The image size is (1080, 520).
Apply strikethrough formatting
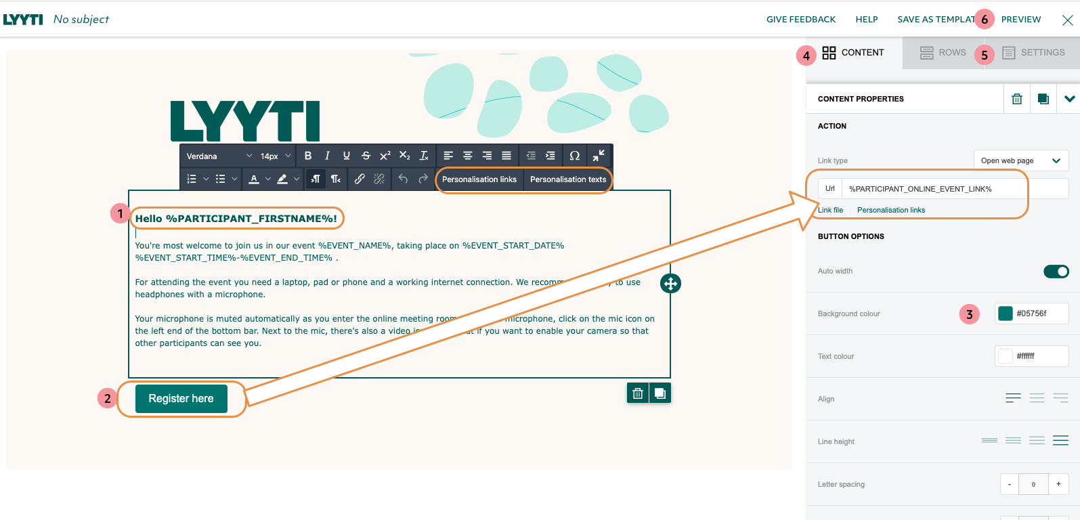[x=366, y=156]
